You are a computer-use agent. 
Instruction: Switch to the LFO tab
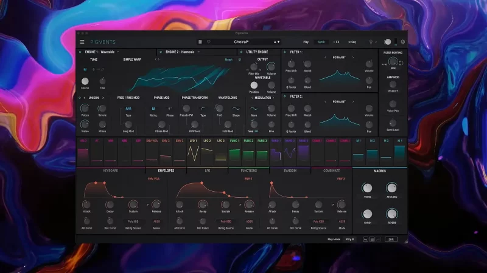coord(207,171)
